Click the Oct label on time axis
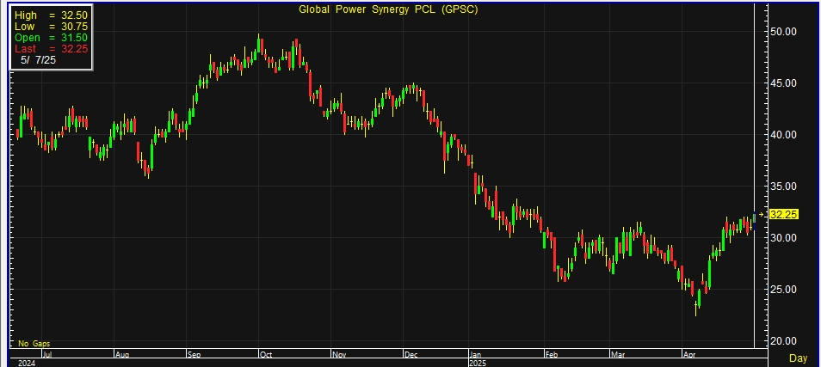Viewport: 821px width, 367px height. tap(266, 354)
